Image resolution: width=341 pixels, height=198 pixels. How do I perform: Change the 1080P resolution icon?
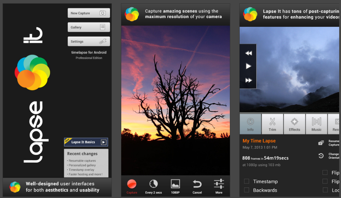point(175,184)
